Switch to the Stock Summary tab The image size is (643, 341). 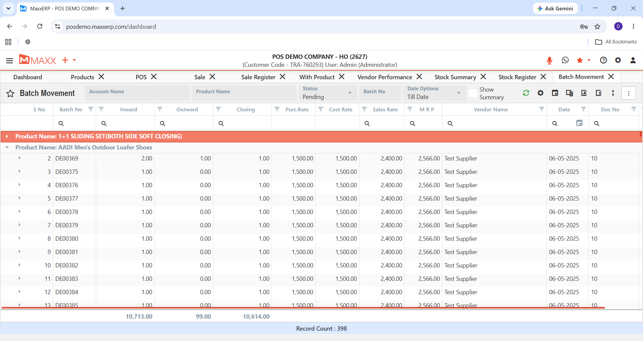[x=455, y=77]
